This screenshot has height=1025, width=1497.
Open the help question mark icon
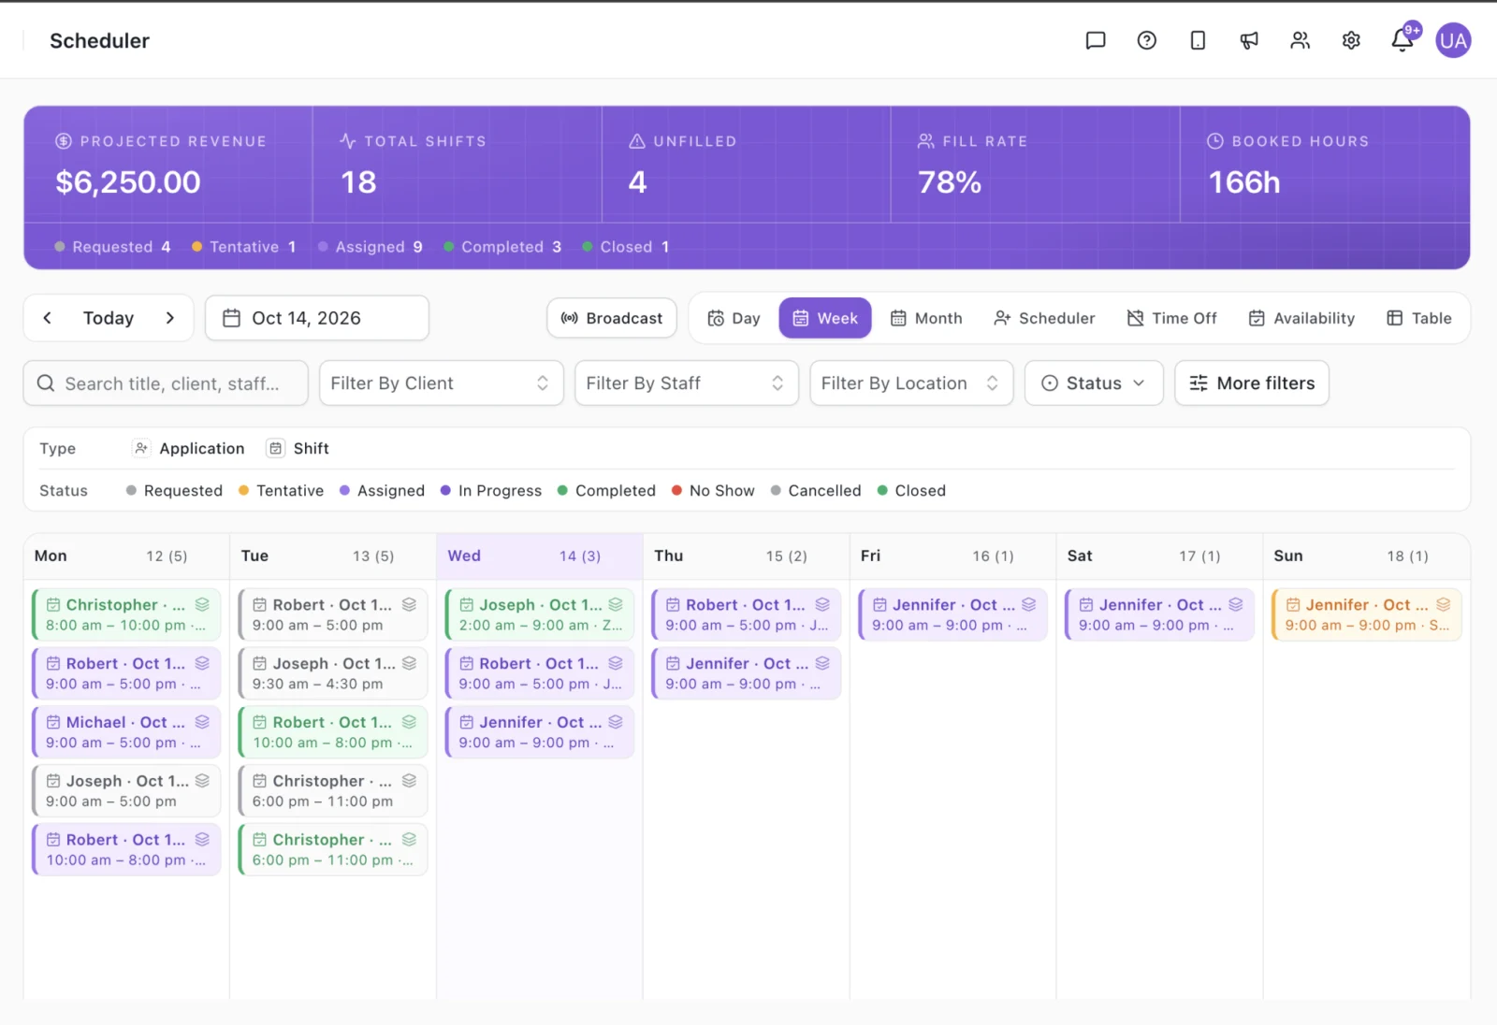[x=1147, y=40]
